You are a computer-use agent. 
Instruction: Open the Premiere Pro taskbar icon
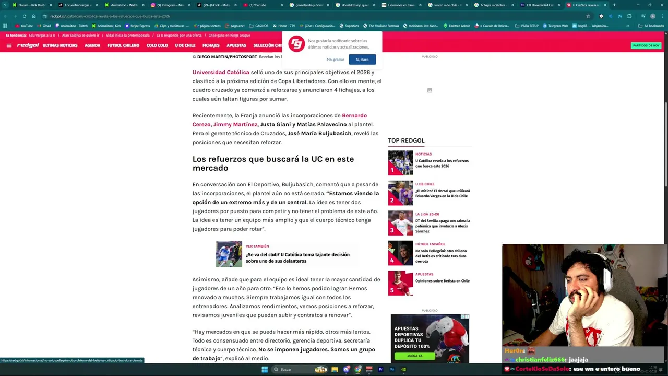click(380, 369)
